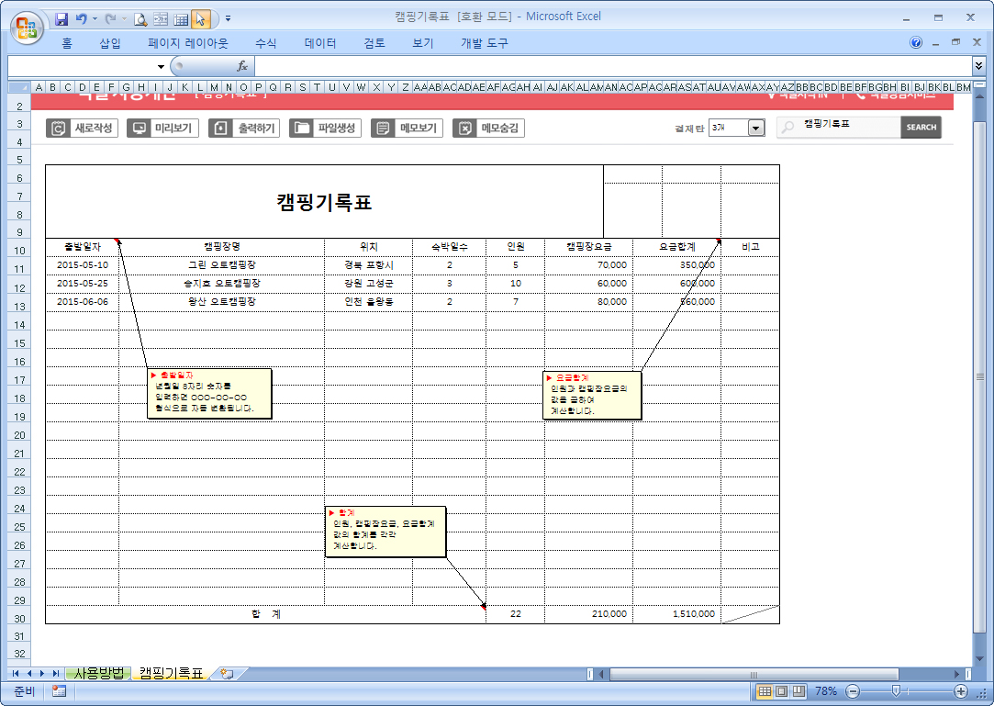Click the insert function fx icon
Image resolution: width=994 pixels, height=706 pixels.
click(x=242, y=66)
